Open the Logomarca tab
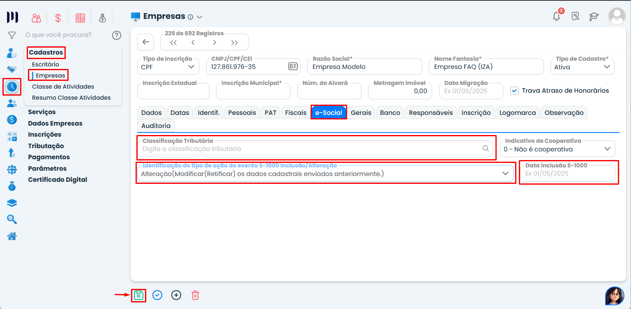631x309 pixels. 518,112
